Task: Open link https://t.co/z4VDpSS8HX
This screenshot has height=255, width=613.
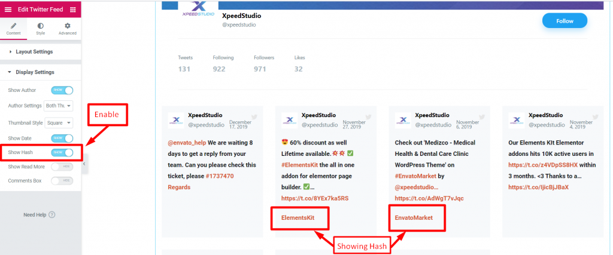Action: click(543, 165)
